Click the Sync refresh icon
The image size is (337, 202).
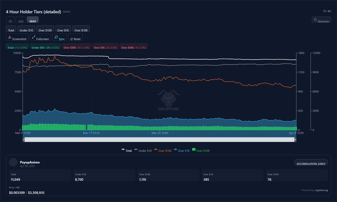click(x=56, y=37)
